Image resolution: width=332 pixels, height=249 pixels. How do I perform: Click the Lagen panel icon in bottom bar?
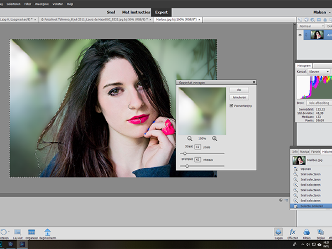(278, 232)
